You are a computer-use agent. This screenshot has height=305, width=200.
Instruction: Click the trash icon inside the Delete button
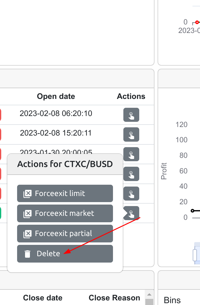(27, 253)
